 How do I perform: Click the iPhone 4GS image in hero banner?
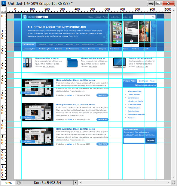coord(131,34)
